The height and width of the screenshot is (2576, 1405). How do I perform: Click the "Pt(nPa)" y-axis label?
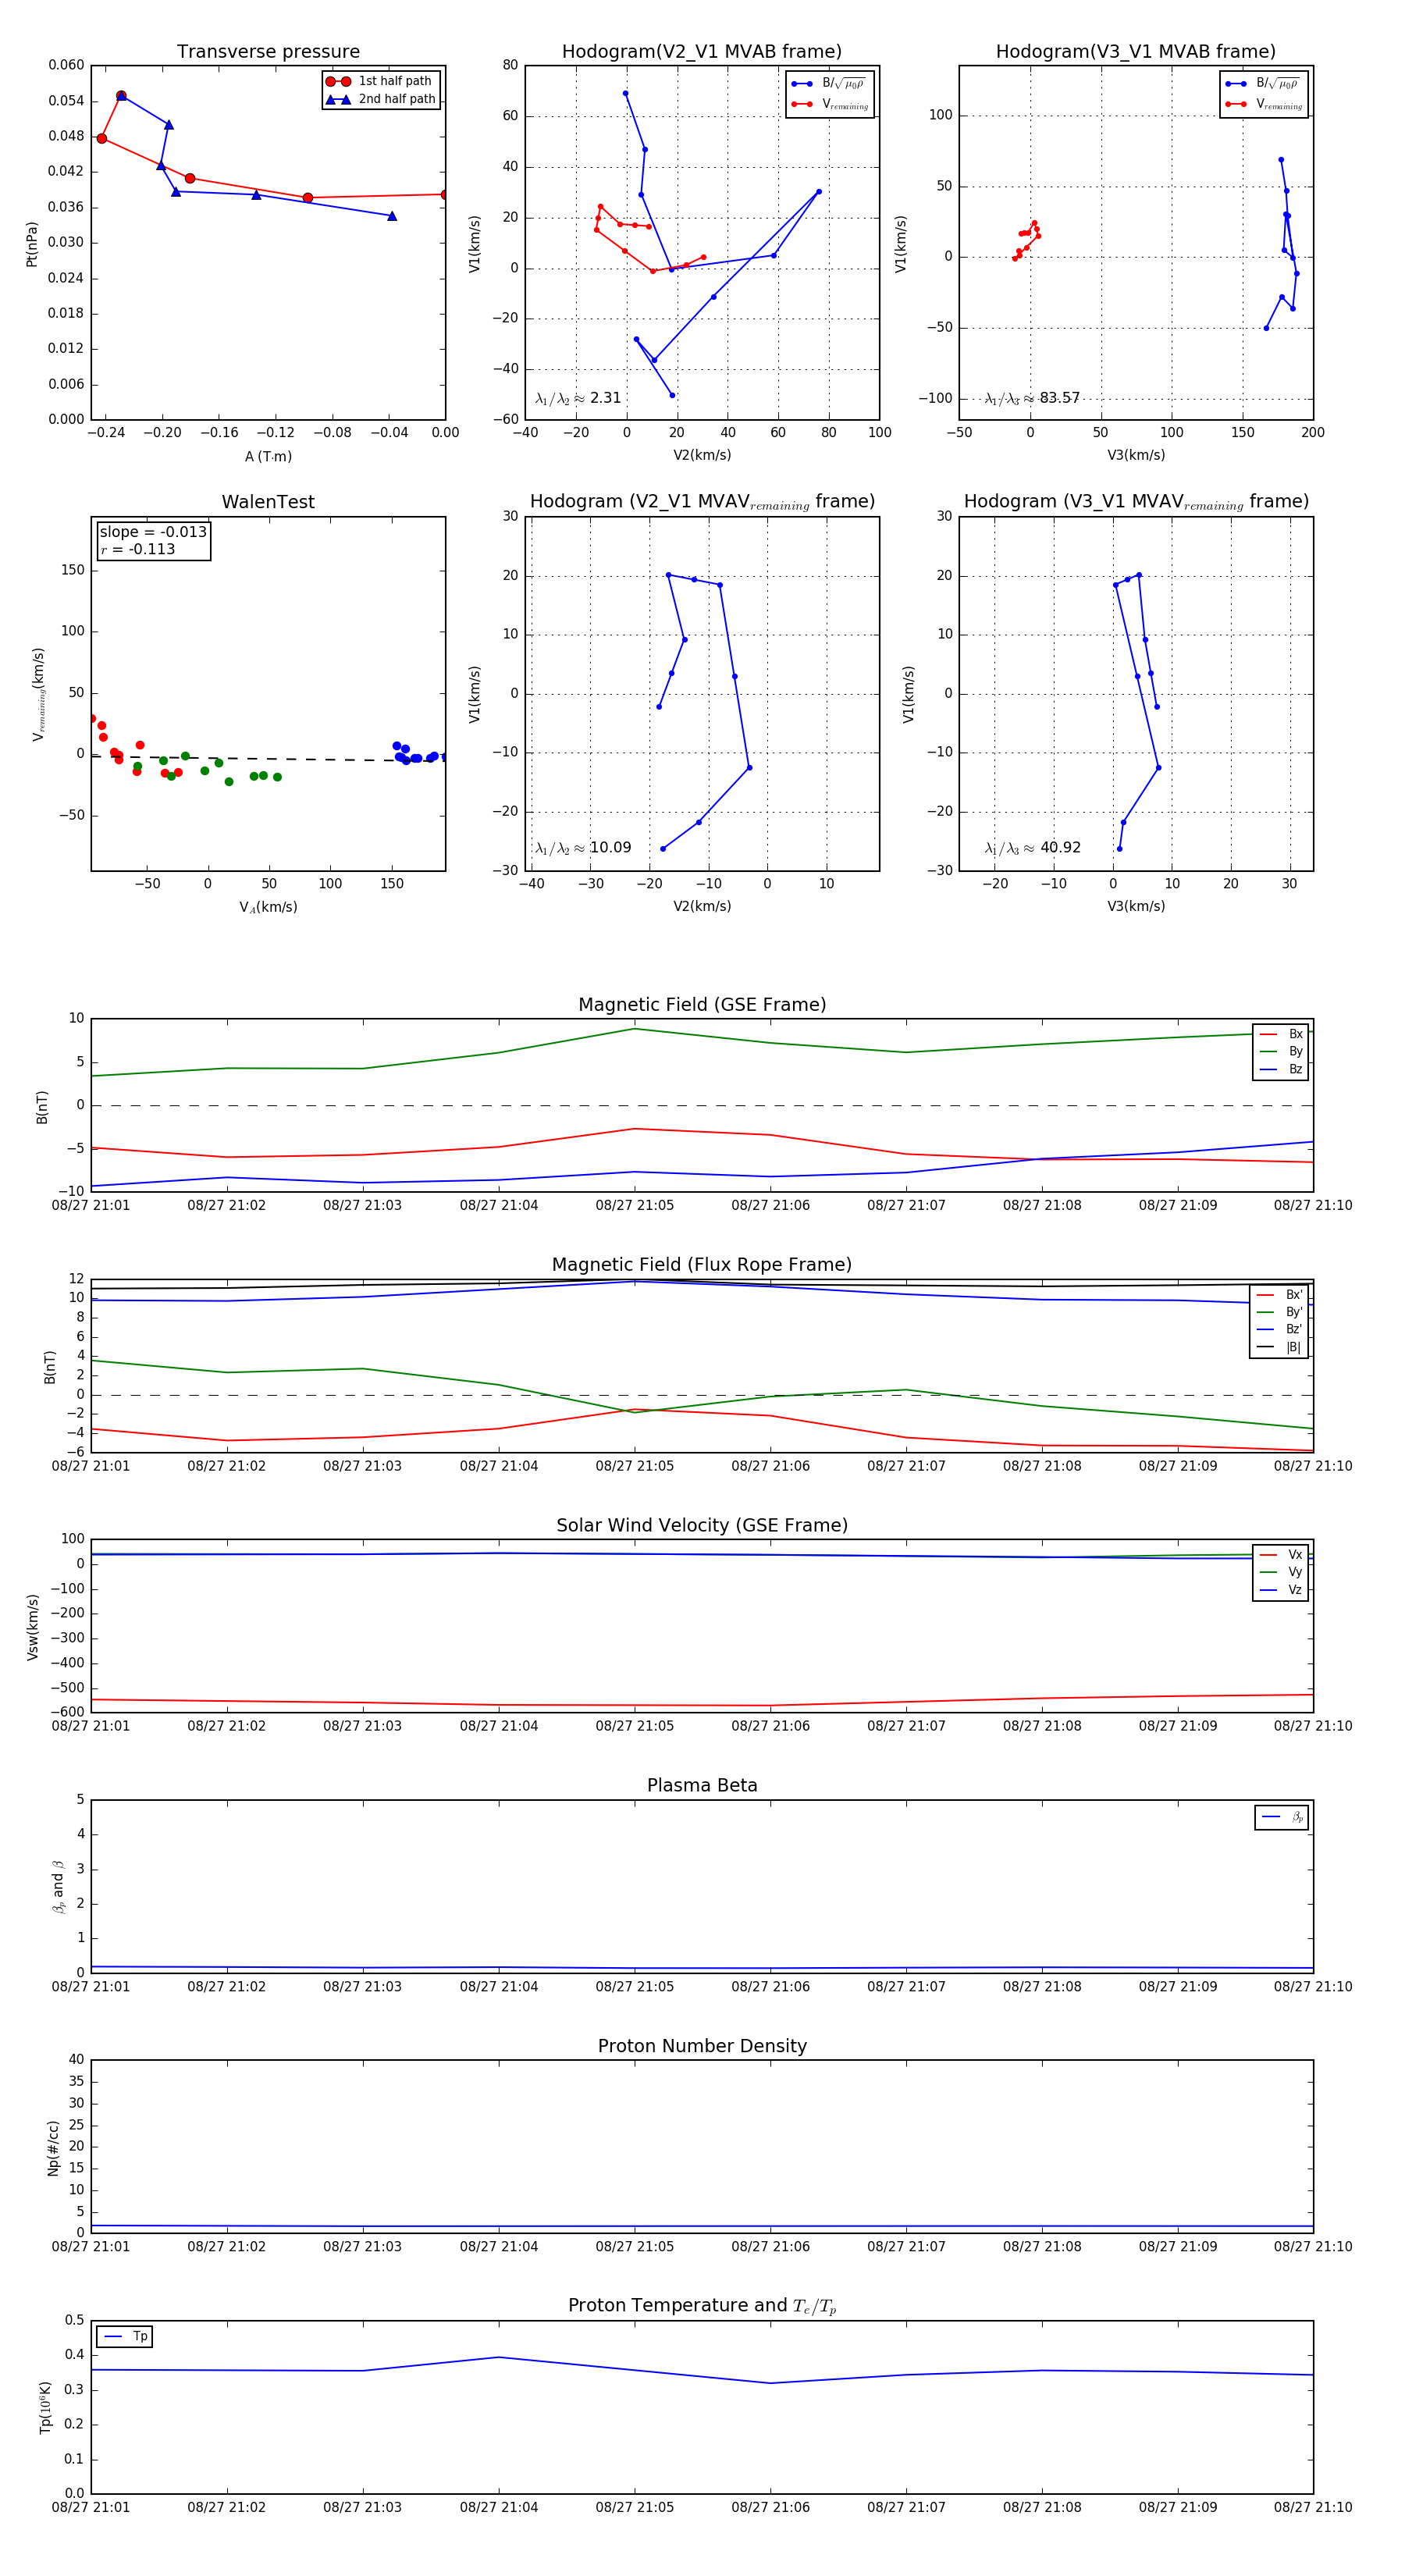coord(31,244)
